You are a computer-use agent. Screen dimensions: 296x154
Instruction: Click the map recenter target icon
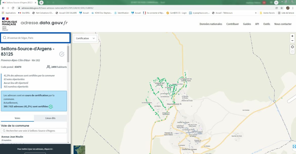292,47
